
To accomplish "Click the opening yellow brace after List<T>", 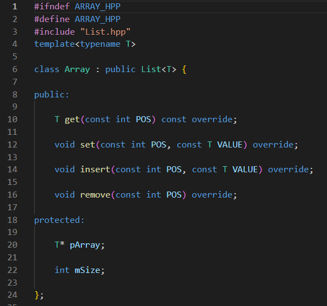I will tap(184, 69).
